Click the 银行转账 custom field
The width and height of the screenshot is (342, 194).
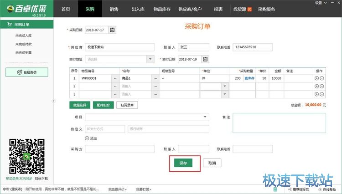[x=168, y=129]
